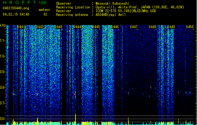Click the red meteor echo just after 0444

[75, 95]
